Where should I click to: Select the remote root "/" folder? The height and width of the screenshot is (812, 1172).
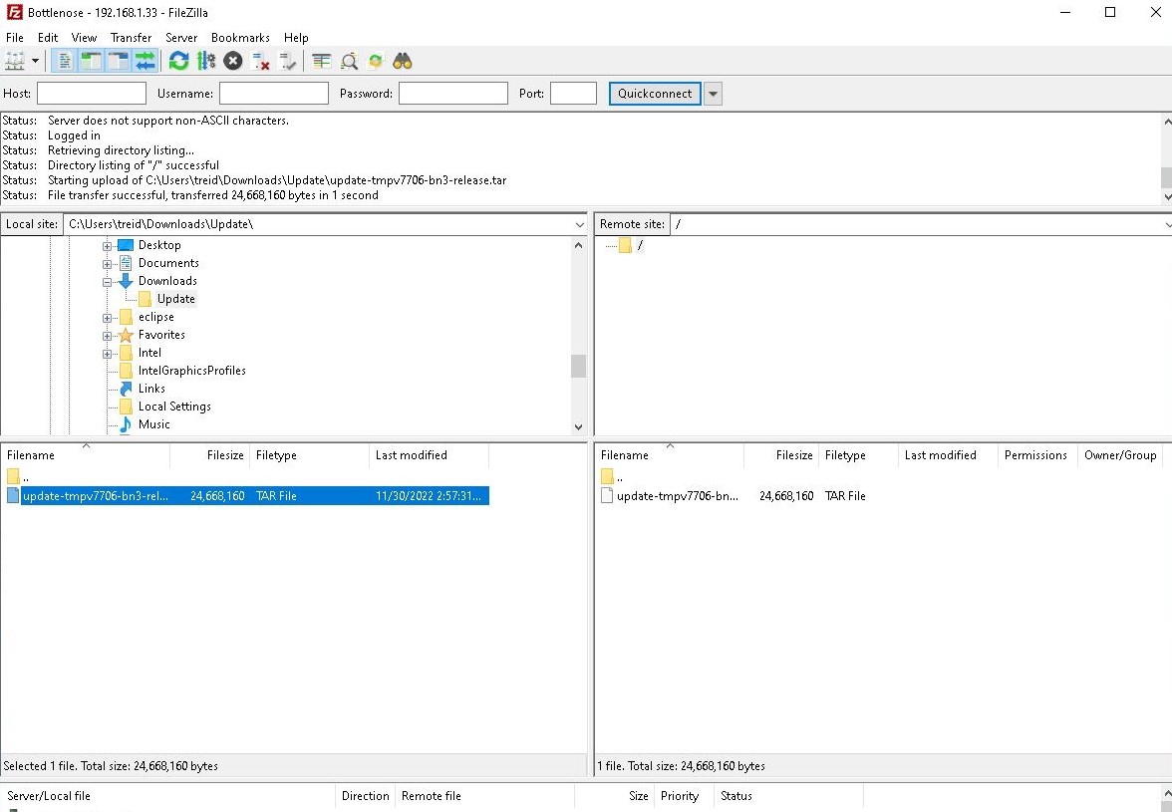(x=640, y=245)
